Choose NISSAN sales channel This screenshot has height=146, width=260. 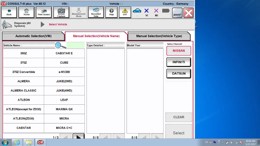[179, 51]
